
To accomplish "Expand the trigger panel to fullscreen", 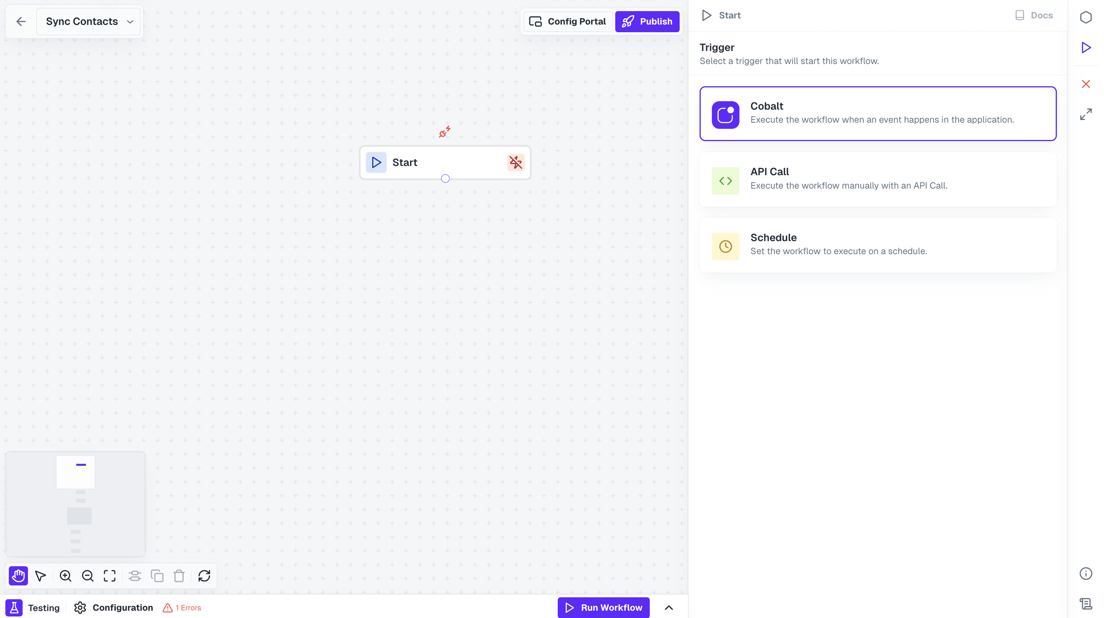I will [x=1086, y=114].
